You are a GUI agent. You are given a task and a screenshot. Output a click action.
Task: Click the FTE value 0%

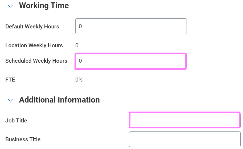click(79, 80)
